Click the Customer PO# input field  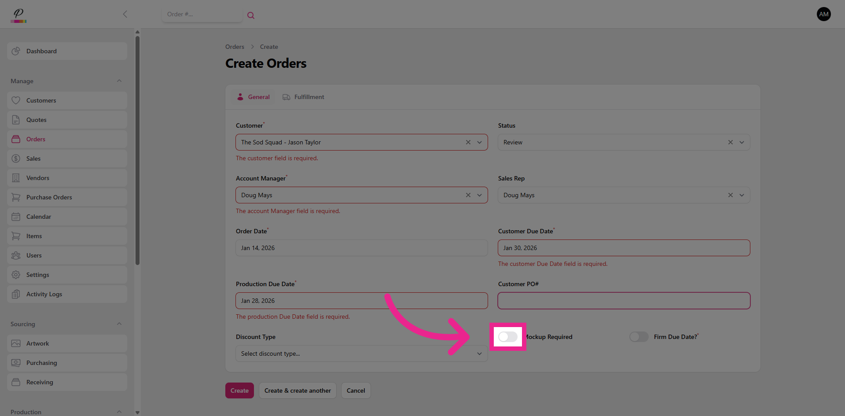coord(624,301)
